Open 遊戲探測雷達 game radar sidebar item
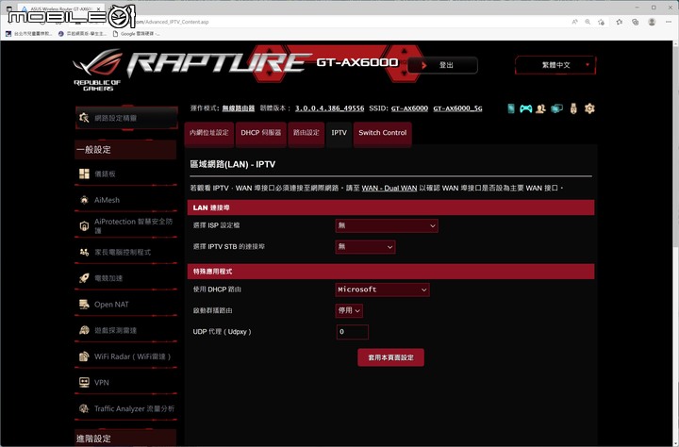 tap(126, 330)
